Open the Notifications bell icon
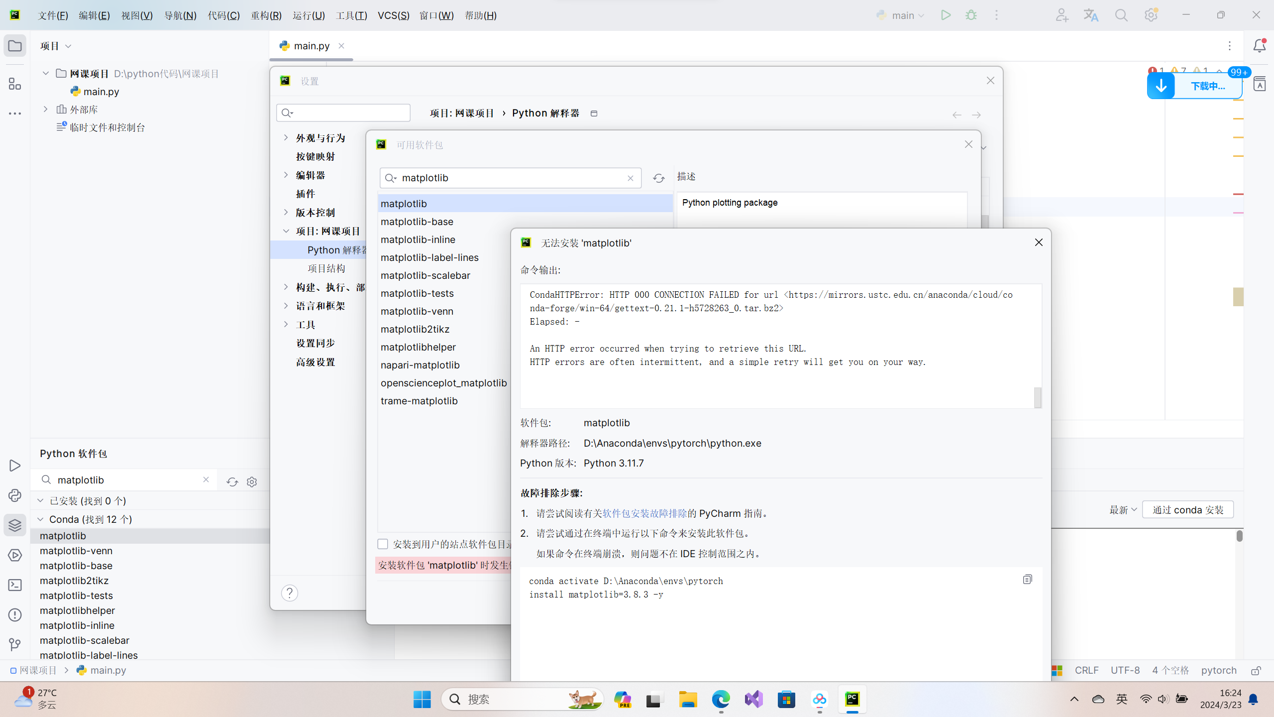1274x717 pixels. (x=1259, y=46)
